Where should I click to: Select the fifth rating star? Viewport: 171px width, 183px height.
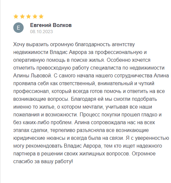41,17
